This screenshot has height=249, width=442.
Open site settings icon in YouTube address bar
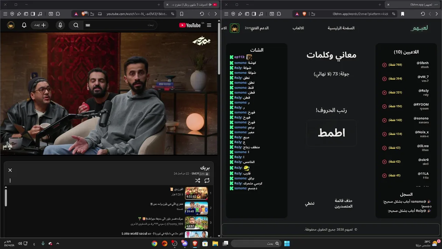tap(173, 14)
